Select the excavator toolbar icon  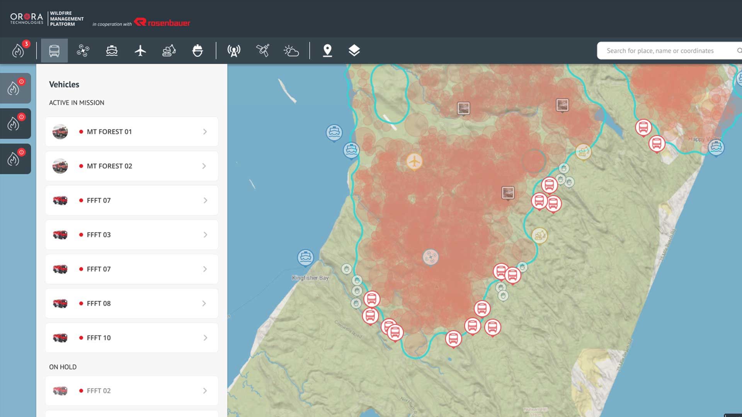[169, 51]
